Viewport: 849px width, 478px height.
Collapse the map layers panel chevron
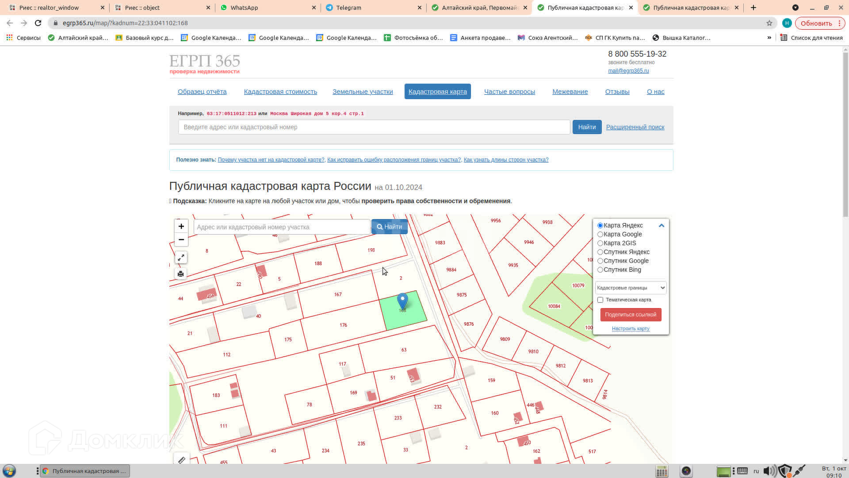662,226
